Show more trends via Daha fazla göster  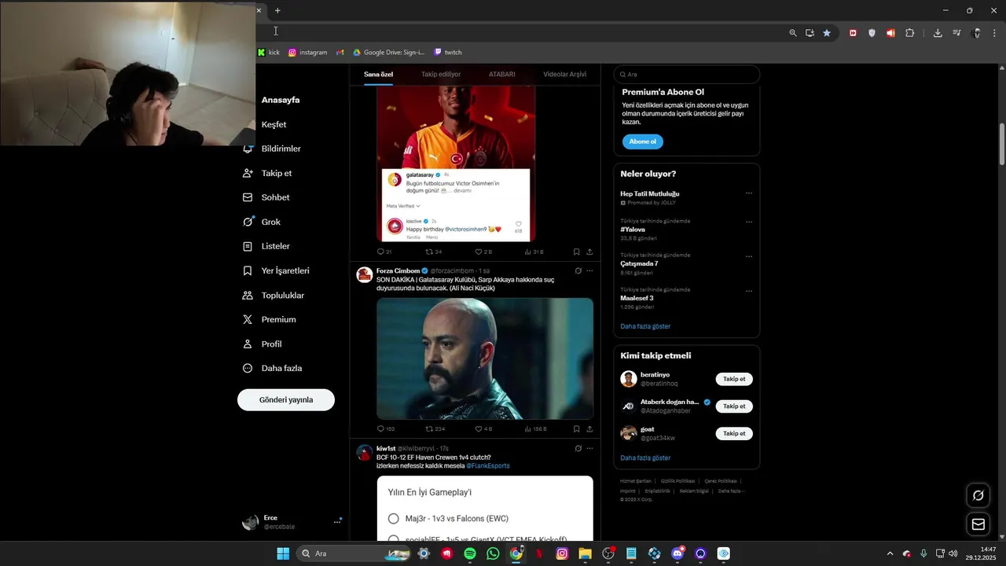point(645,326)
